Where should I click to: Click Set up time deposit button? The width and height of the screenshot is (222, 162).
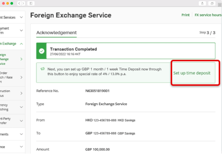tap(192, 73)
